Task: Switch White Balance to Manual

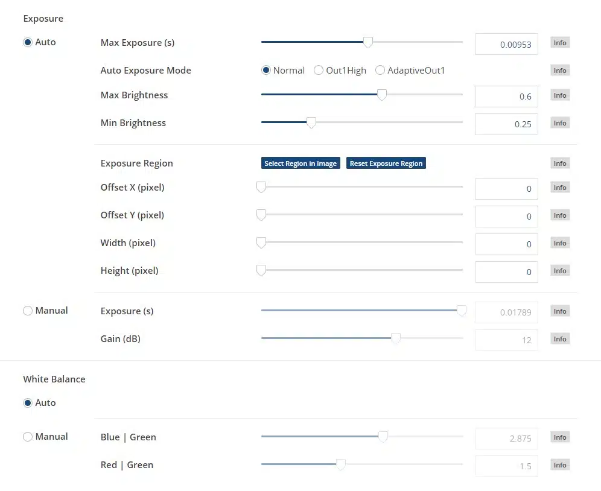Action: [x=28, y=437]
